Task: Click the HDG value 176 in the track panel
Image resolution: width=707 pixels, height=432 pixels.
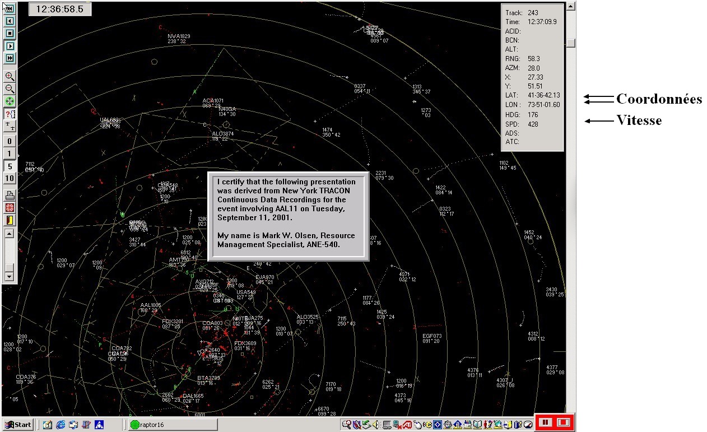Action: coord(533,115)
